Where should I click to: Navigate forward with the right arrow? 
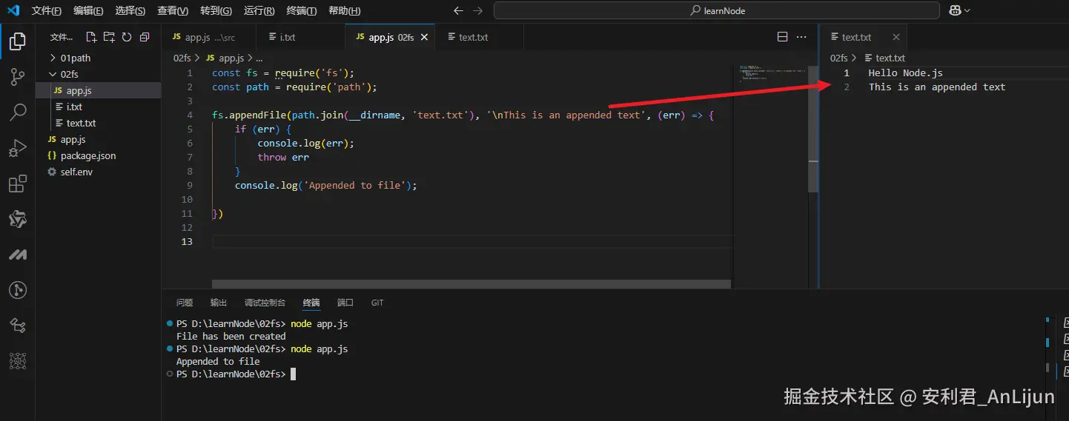click(478, 11)
